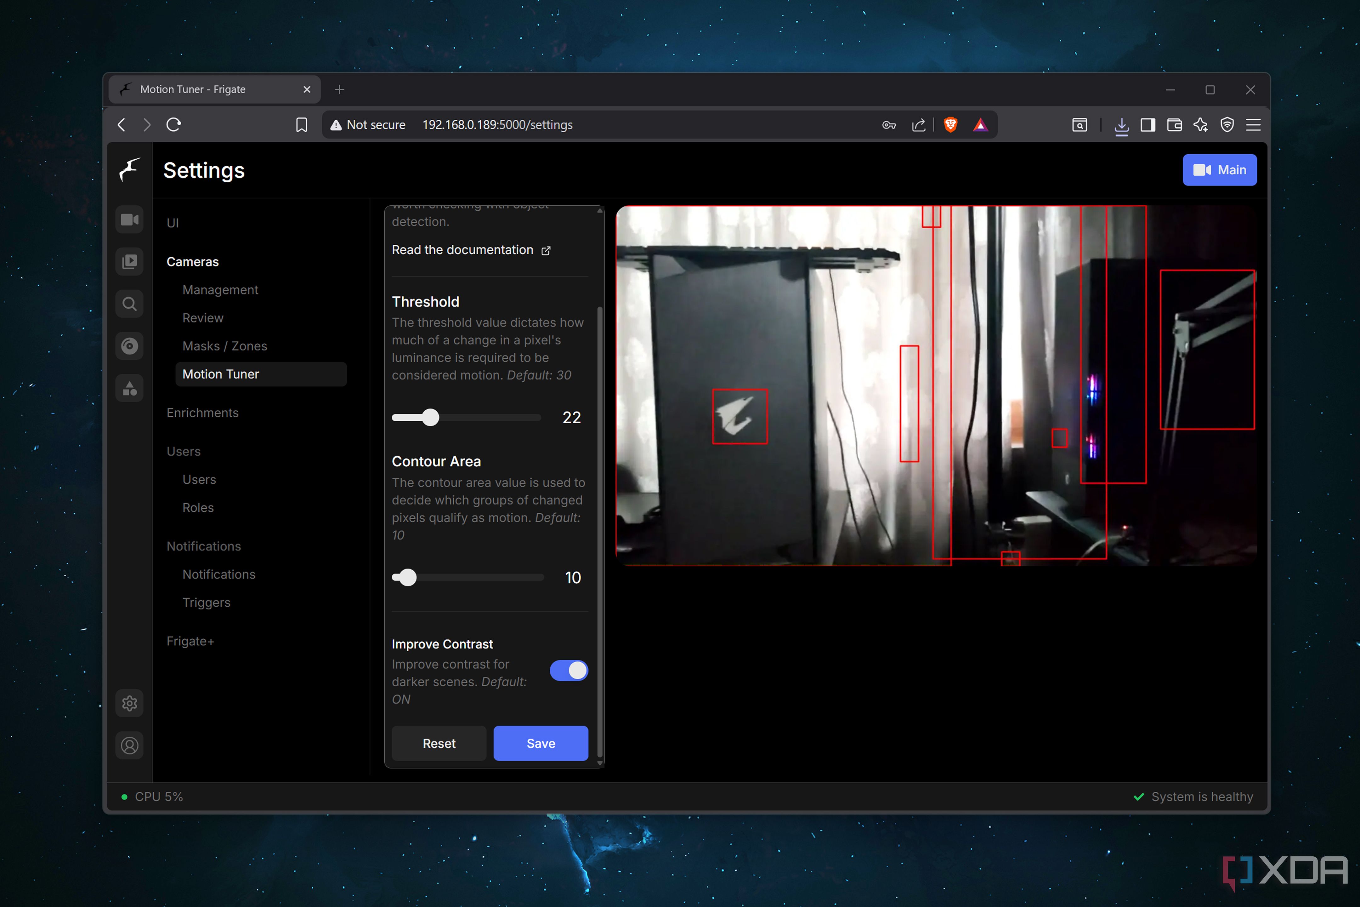Viewport: 1360px width, 907px height.
Task: Reset motion tuner values
Action: [x=439, y=743]
